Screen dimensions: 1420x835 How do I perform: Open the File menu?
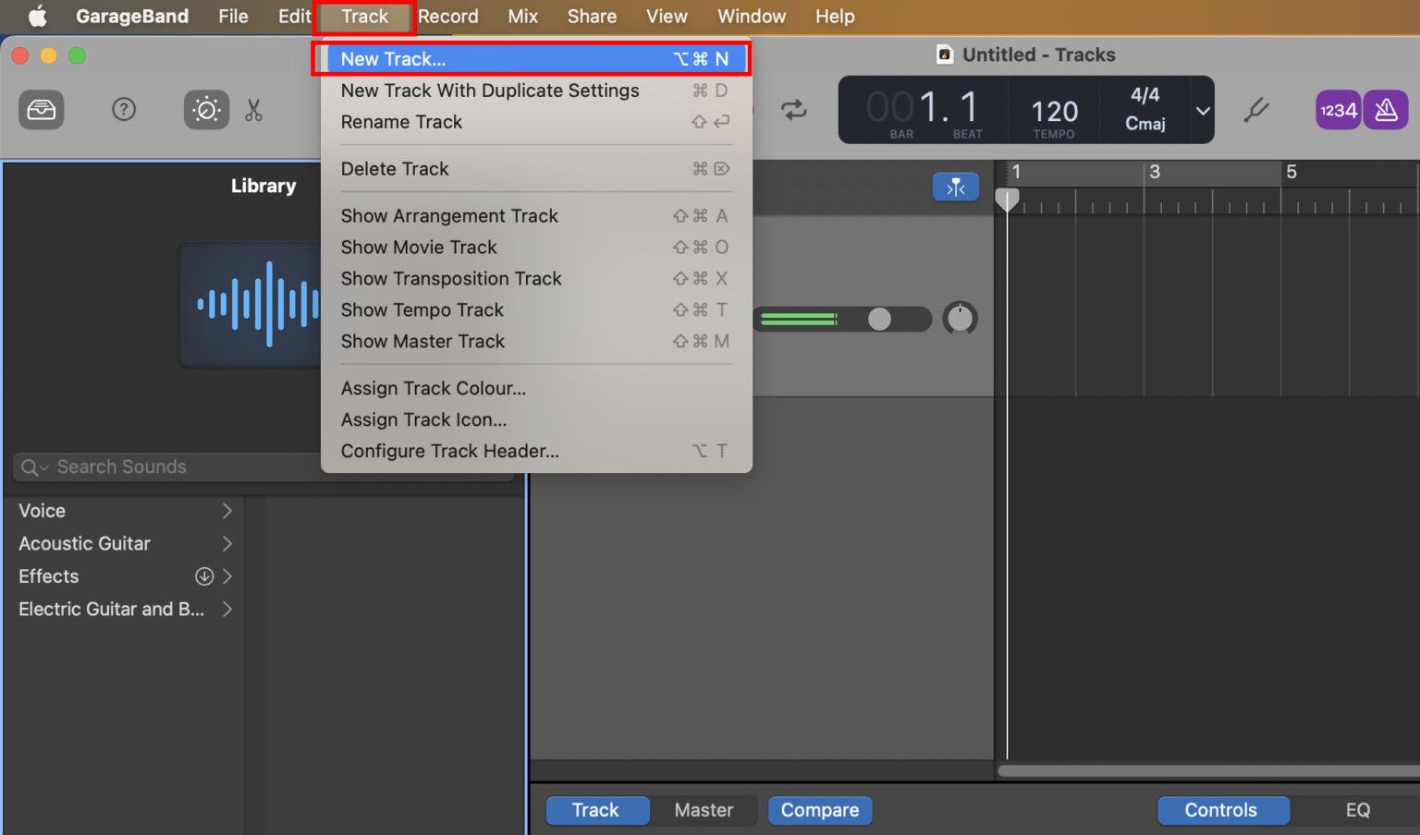point(233,16)
